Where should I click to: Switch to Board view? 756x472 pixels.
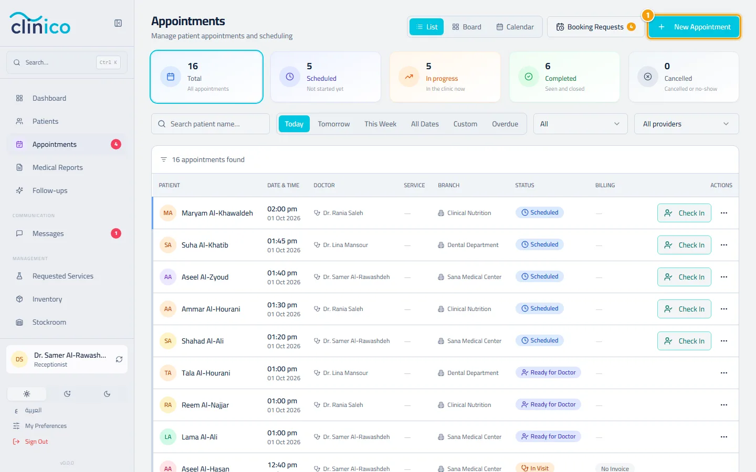pos(467,27)
